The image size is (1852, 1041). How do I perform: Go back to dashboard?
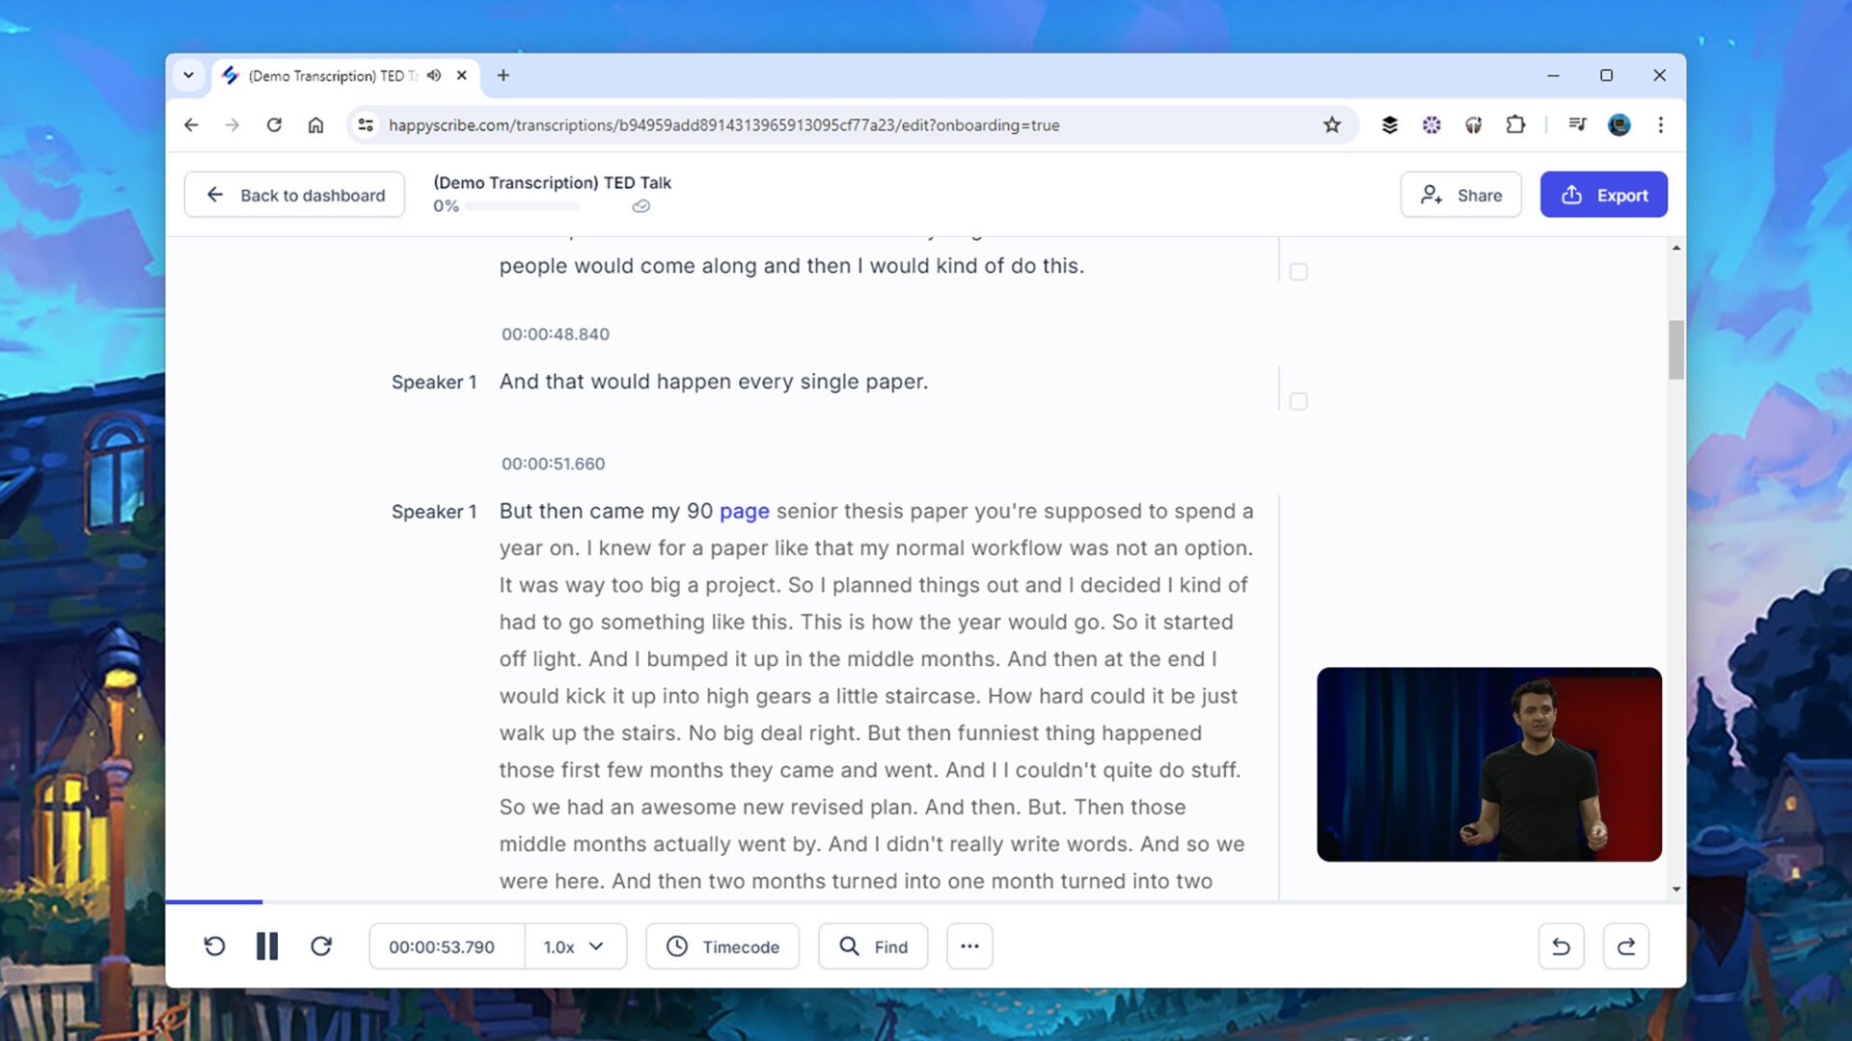[x=294, y=195]
